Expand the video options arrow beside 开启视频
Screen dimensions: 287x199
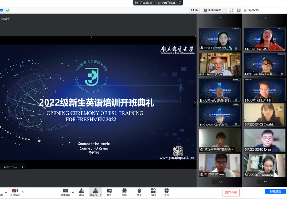coord(23,192)
